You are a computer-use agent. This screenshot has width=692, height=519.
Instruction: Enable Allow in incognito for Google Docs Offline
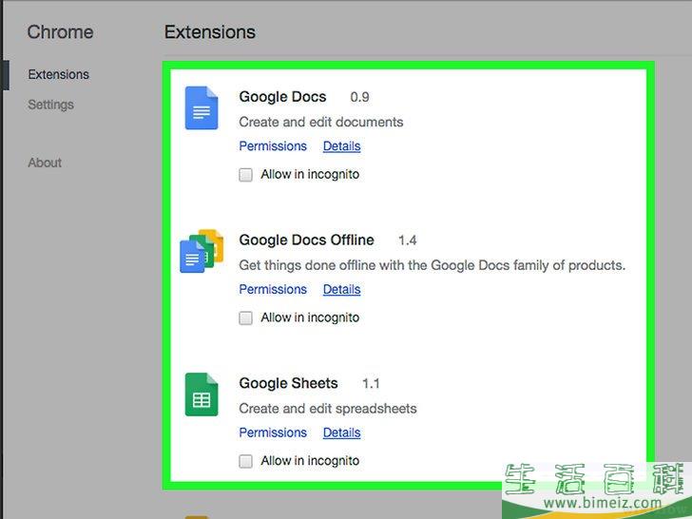246,318
